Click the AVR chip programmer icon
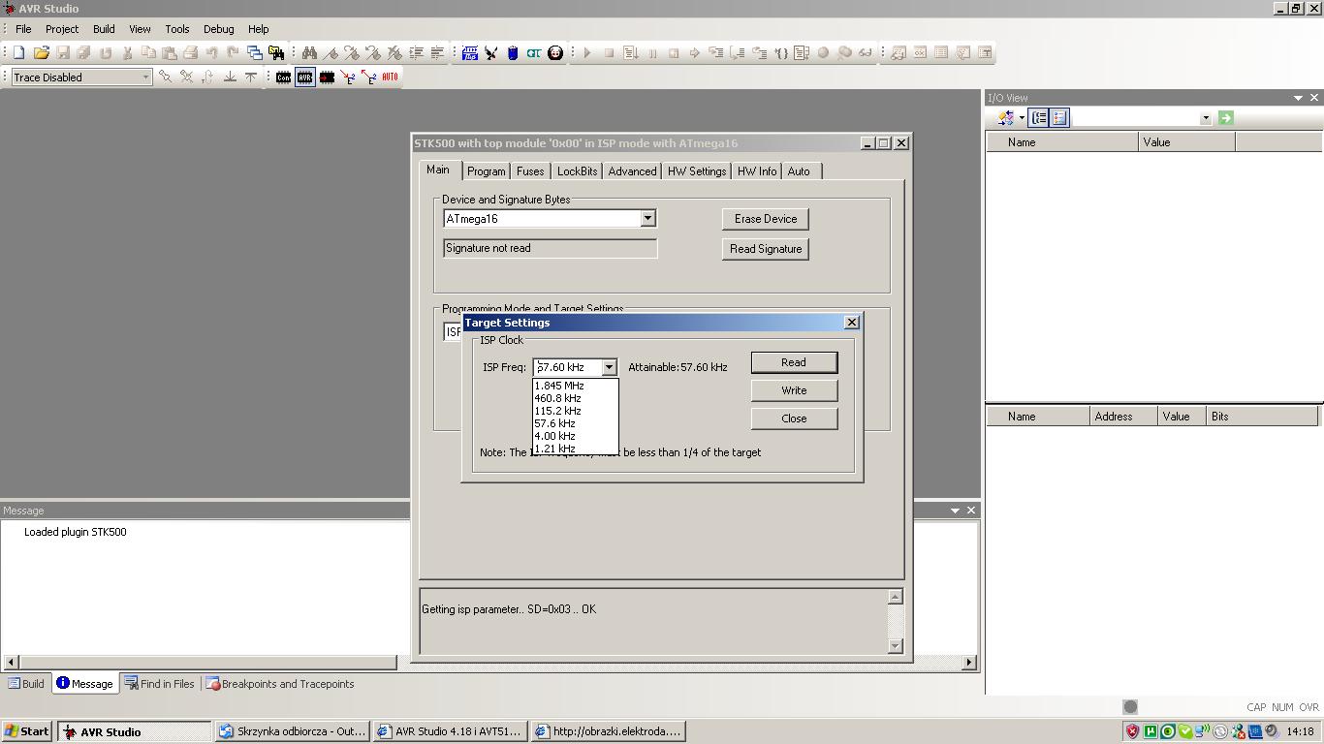 click(x=305, y=77)
